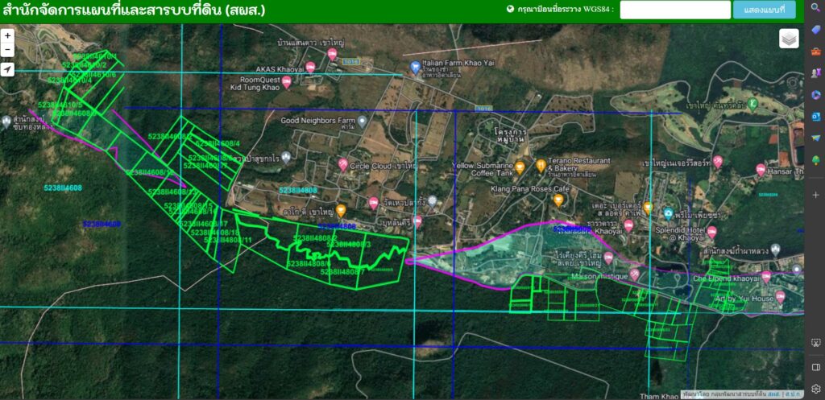Open Edge sidebar search
The height and width of the screenshot is (400, 825).
pyautogui.click(x=815, y=8)
